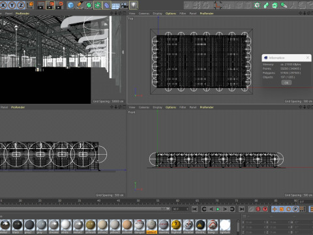Add a Floor environment object
Viewport: 313px width, 235px height.
(x=115, y=5)
